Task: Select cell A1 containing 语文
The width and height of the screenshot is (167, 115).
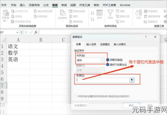Action: tap(18, 46)
